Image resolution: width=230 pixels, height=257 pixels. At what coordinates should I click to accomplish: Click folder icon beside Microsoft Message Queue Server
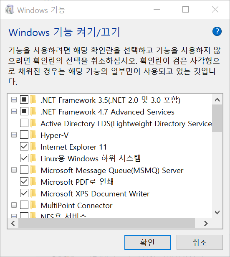coord(33,170)
